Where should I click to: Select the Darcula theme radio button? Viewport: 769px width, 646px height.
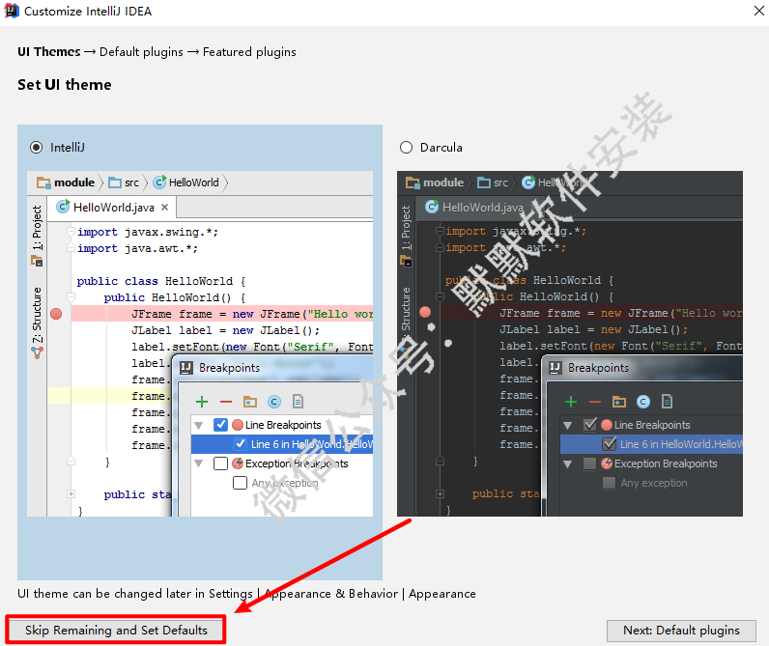tap(406, 147)
